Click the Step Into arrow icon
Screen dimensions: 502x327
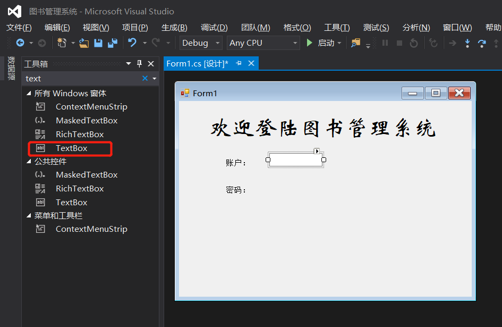click(467, 43)
